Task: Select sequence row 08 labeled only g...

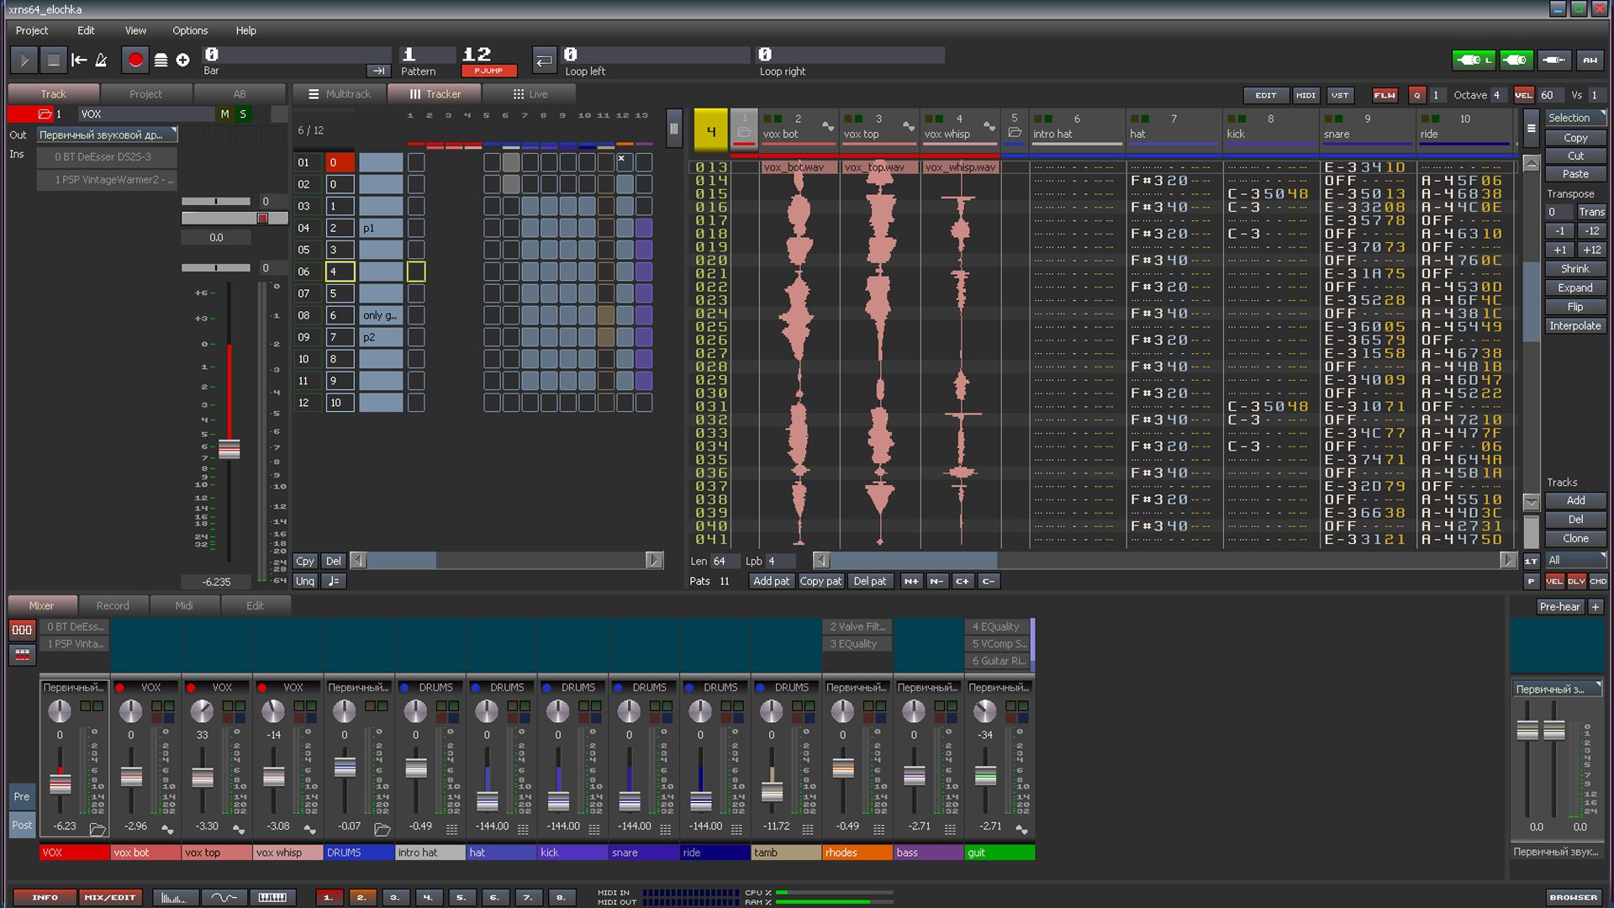Action: pos(380,315)
